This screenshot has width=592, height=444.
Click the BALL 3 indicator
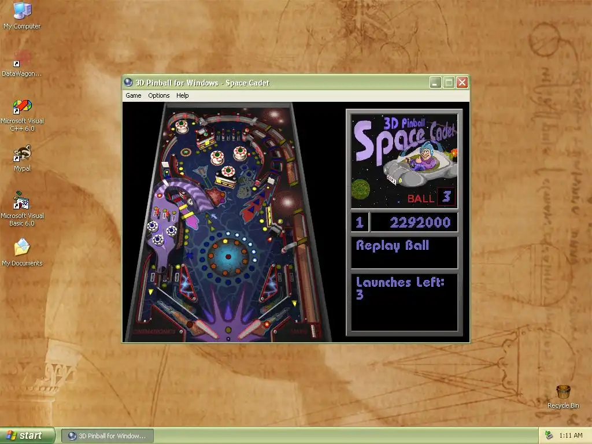click(431, 198)
